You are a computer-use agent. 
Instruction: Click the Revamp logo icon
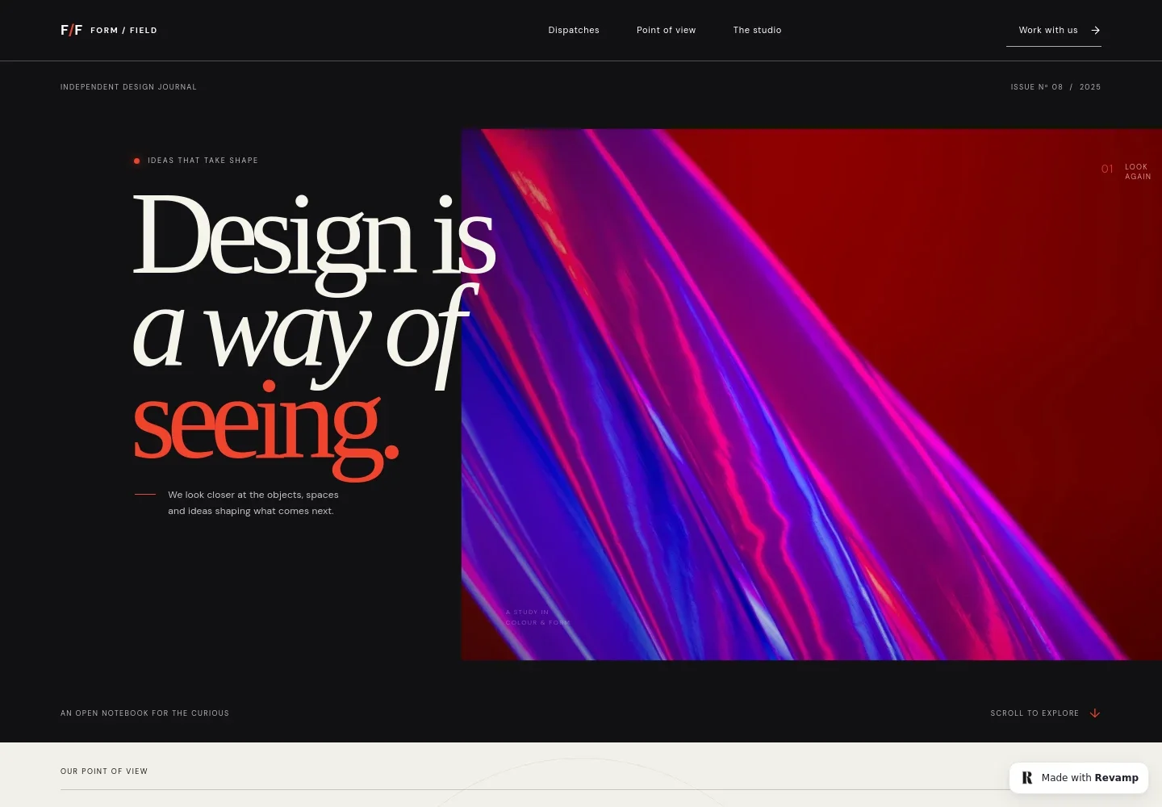pyautogui.click(x=1027, y=778)
